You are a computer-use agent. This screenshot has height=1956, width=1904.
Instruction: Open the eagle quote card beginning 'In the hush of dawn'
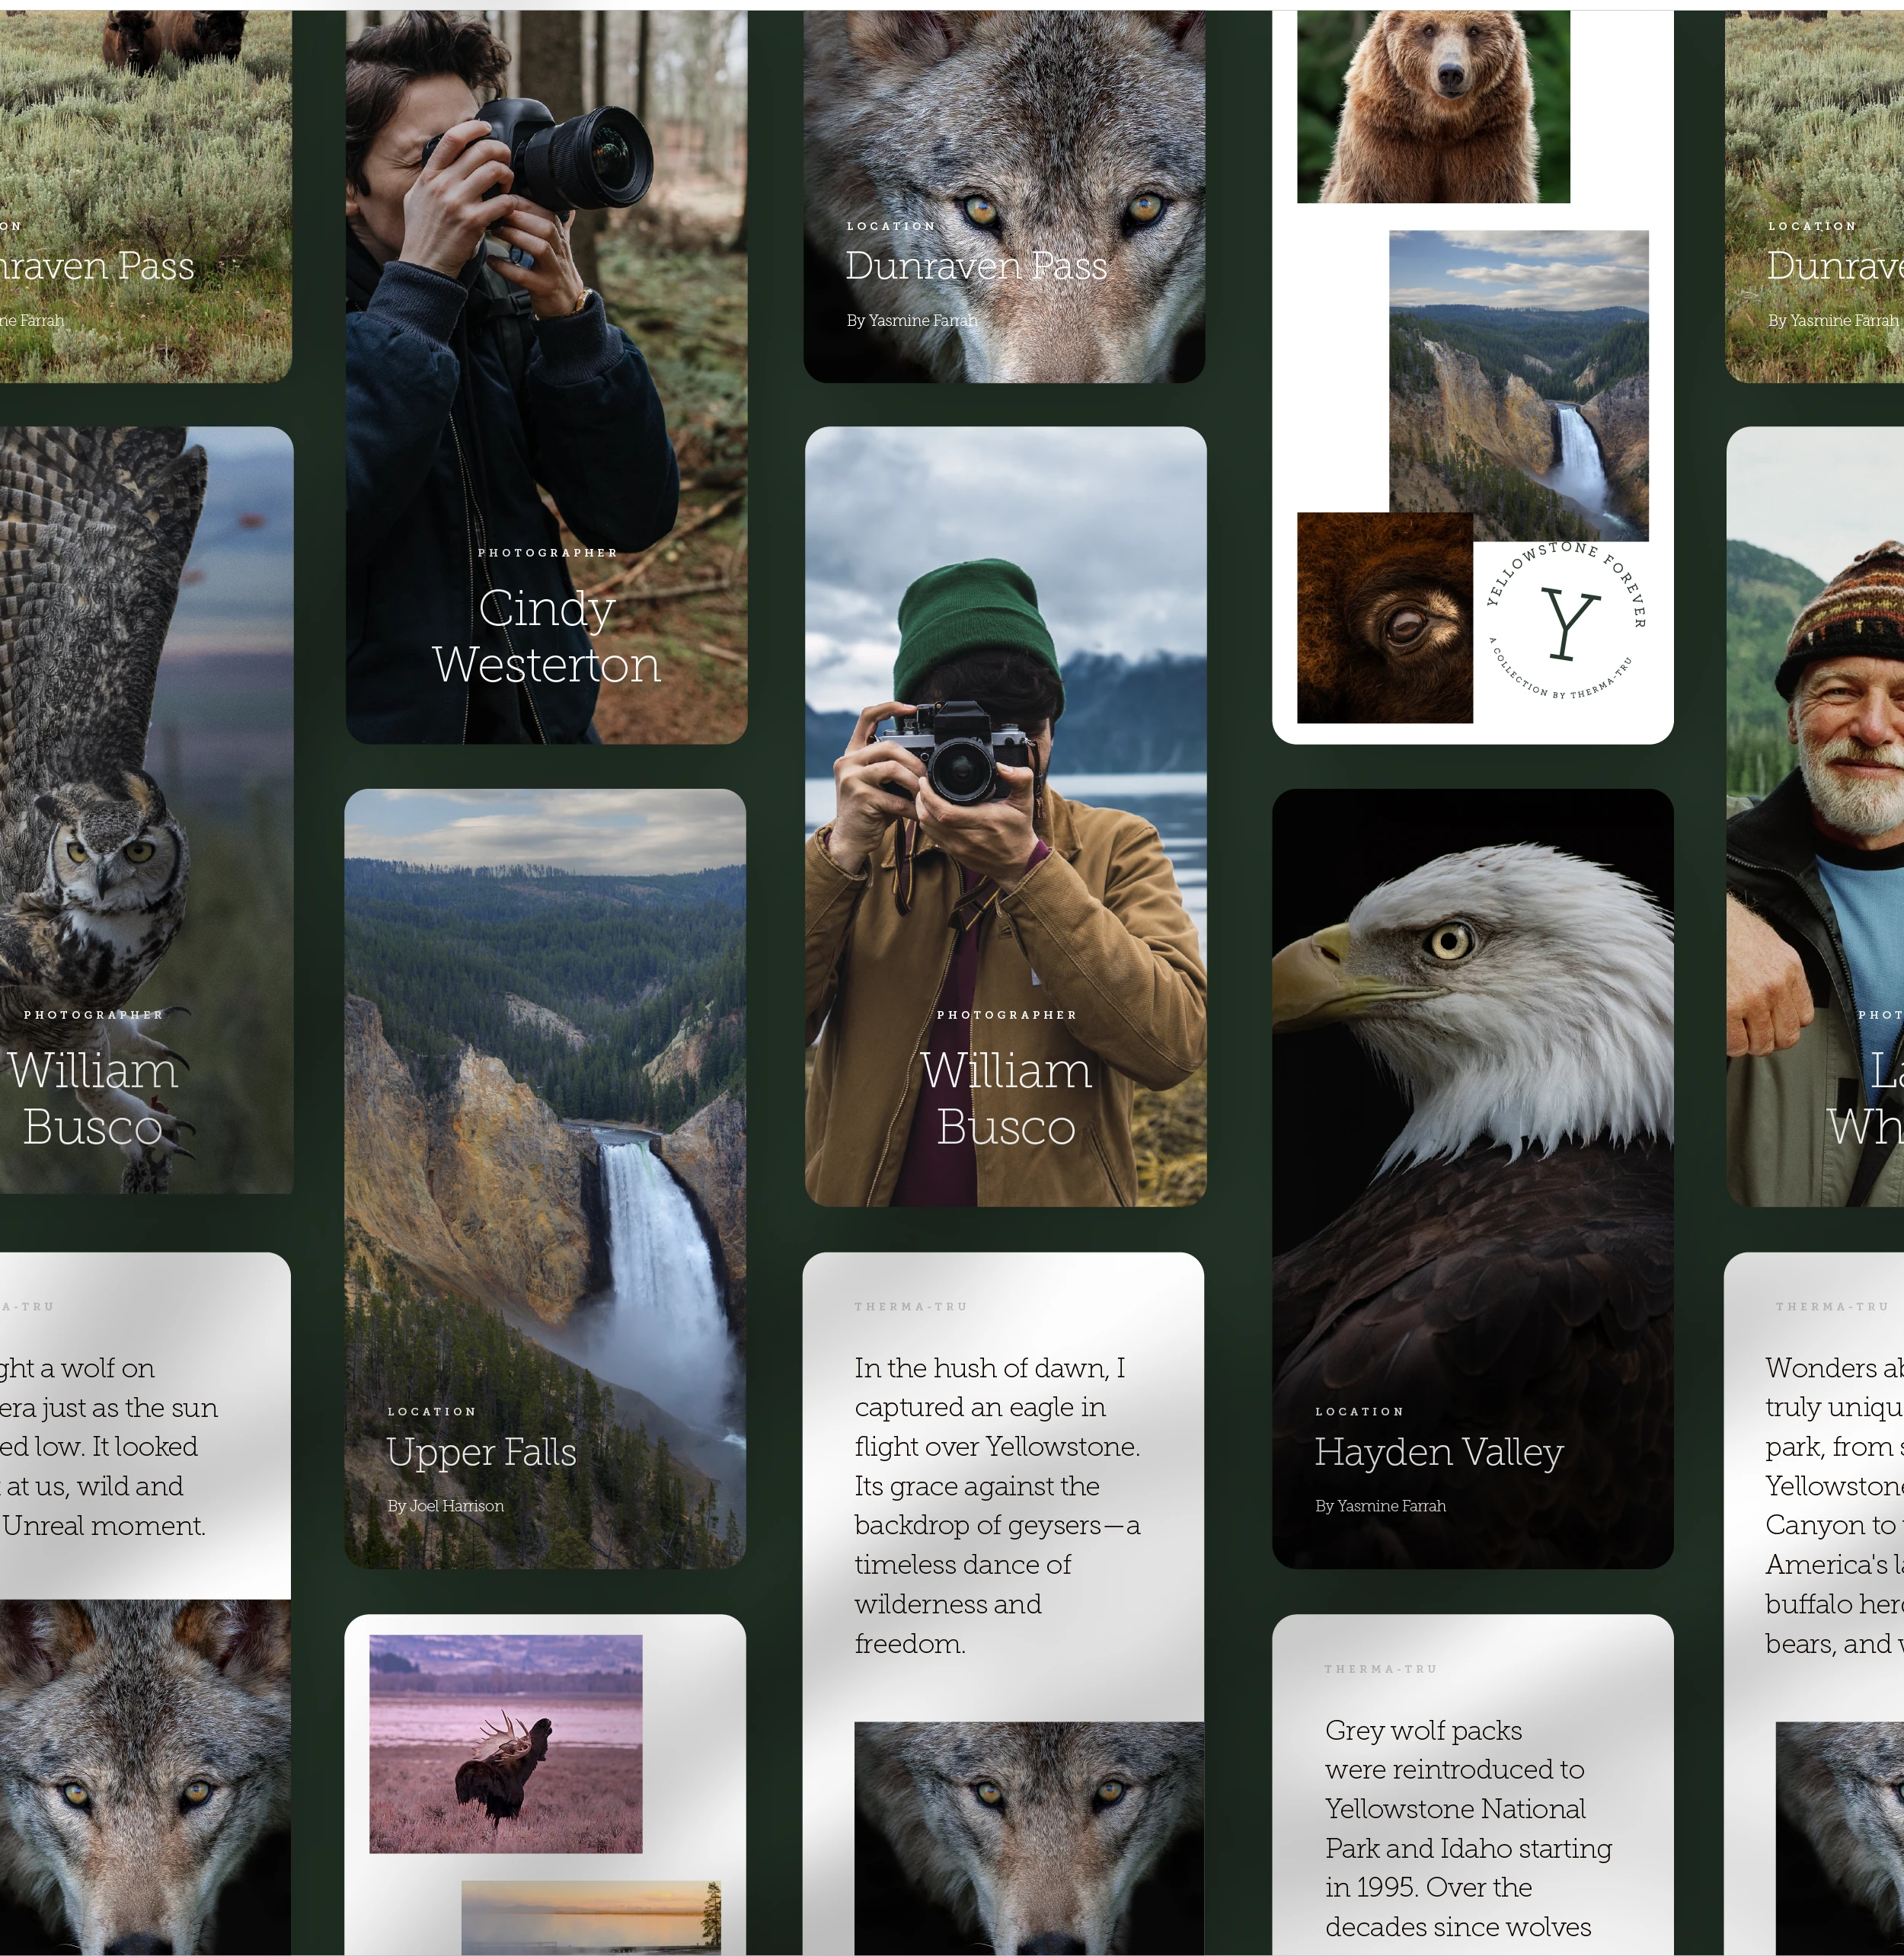click(1003, 1603)
